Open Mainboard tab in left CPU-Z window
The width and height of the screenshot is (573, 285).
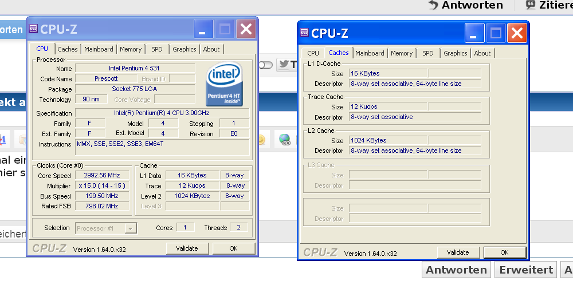click(x=99, y=49)
